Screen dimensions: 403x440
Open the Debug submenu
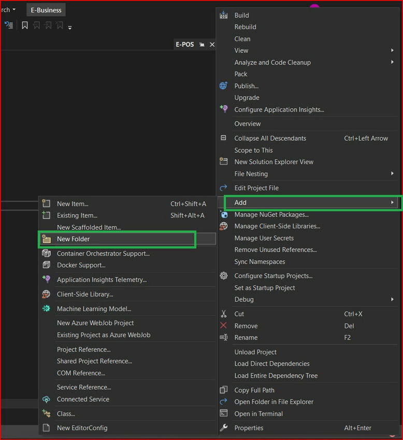click(x=392, y=299)
